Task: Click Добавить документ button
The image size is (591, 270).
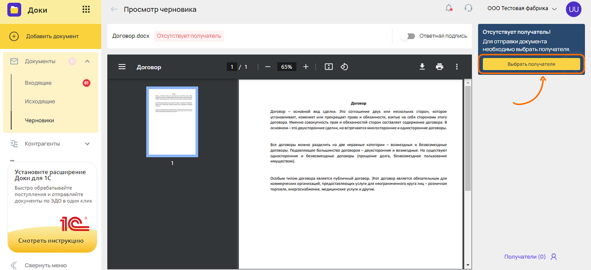Action: [51, 36]
